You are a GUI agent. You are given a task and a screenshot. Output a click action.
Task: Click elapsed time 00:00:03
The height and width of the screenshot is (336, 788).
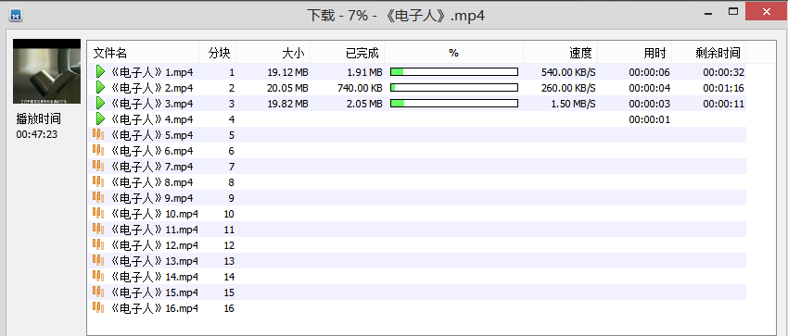(649, 104)
